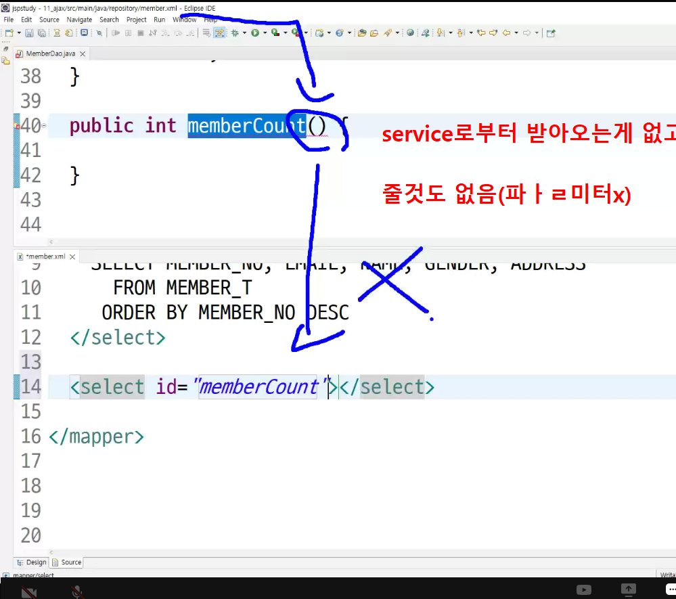676x599 pixels.
Task: Open the File menu
Action: click(9, 20)
